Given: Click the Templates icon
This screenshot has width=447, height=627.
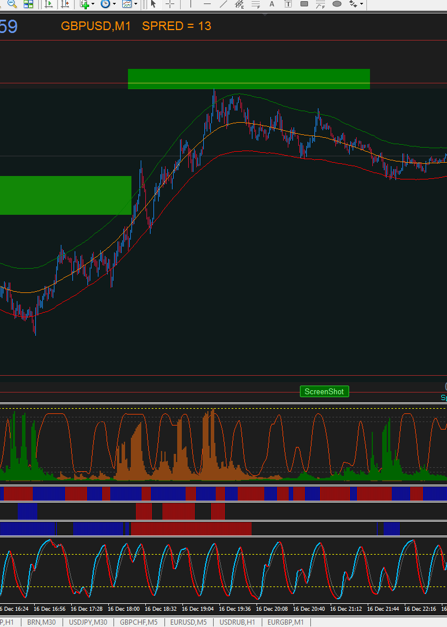Looking at the screenshot, I should click(x=127, y=4).
